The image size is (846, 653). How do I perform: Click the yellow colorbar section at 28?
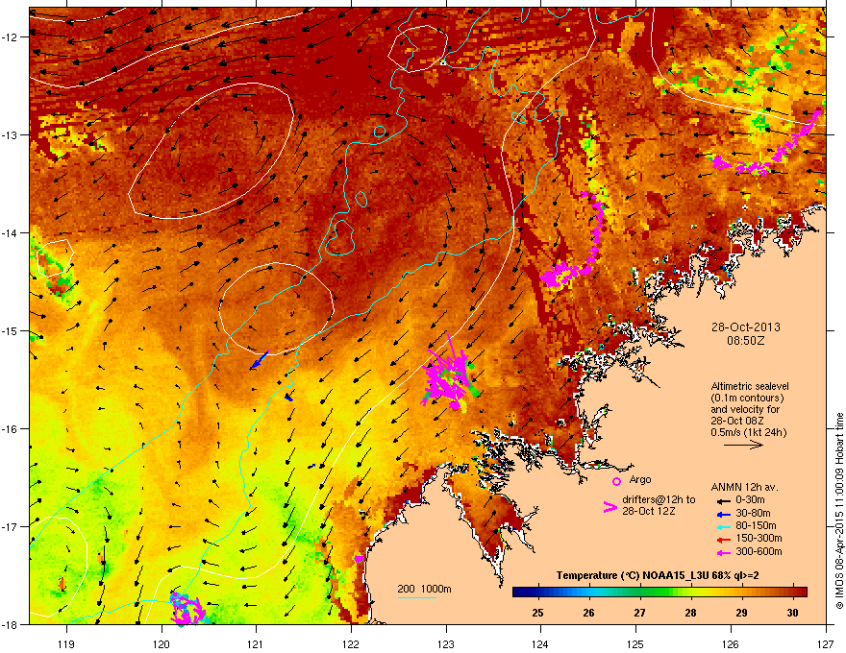tap(690, 593)
